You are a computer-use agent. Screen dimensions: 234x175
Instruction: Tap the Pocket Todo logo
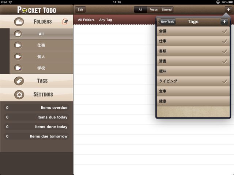pos(37,10)
